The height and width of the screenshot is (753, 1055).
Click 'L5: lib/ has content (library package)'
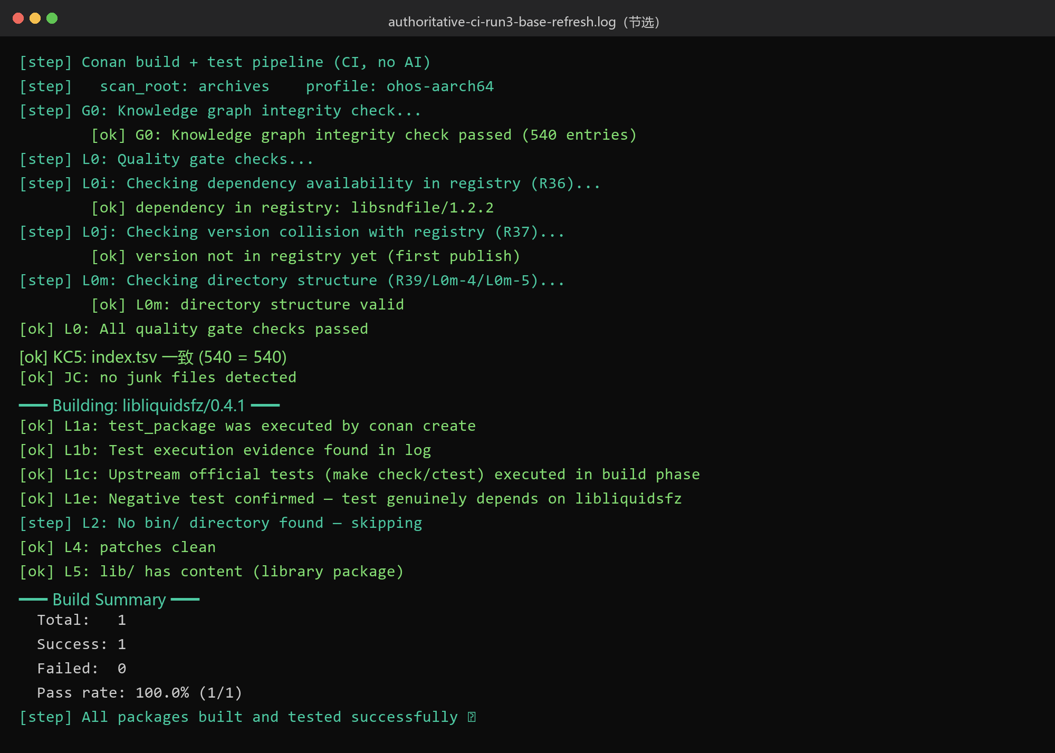(x=212, y=572)
